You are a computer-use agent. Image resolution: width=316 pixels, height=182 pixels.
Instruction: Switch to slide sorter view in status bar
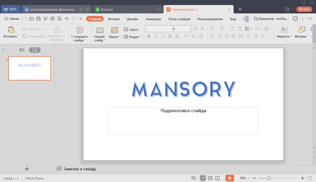(210, 178)
